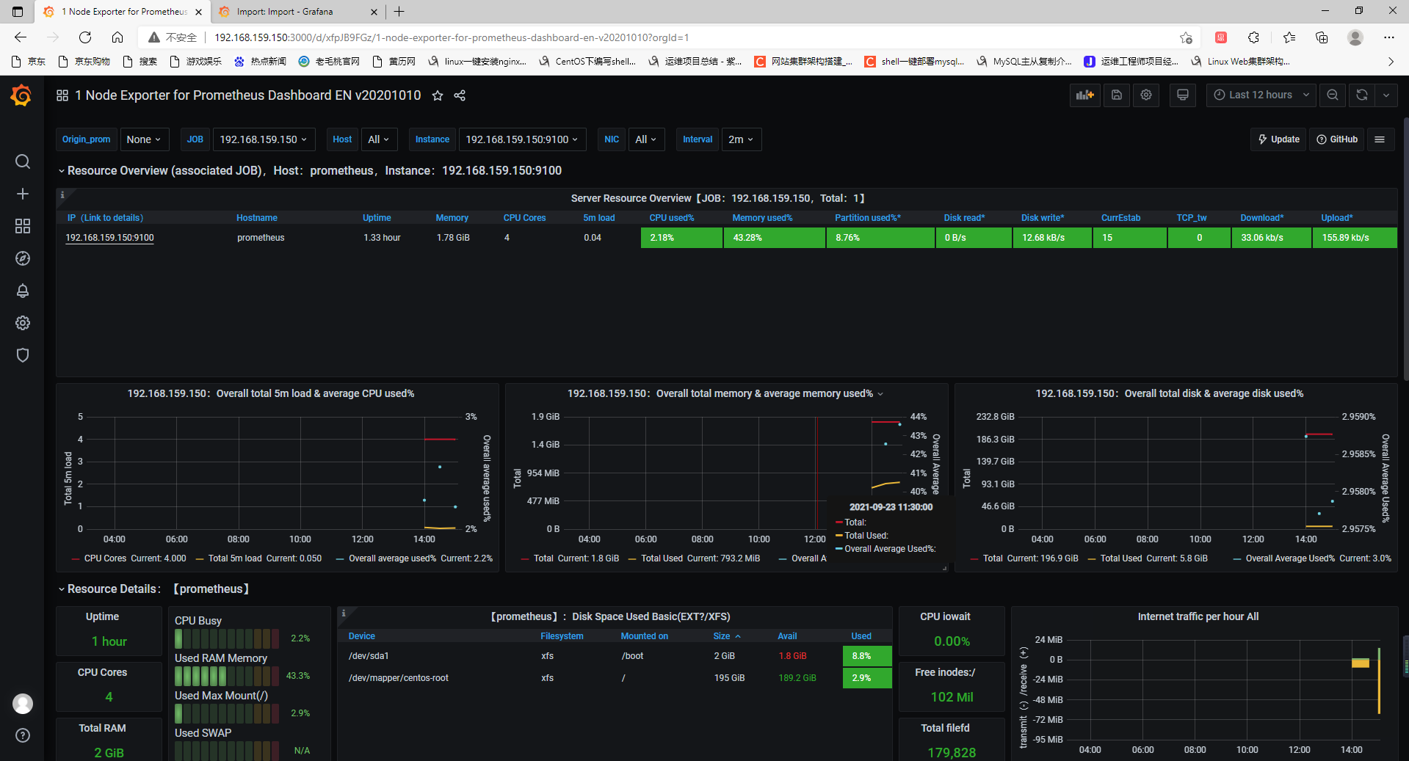
Task: Show the Server Resource Overview info icon
Action: point(62,194)
